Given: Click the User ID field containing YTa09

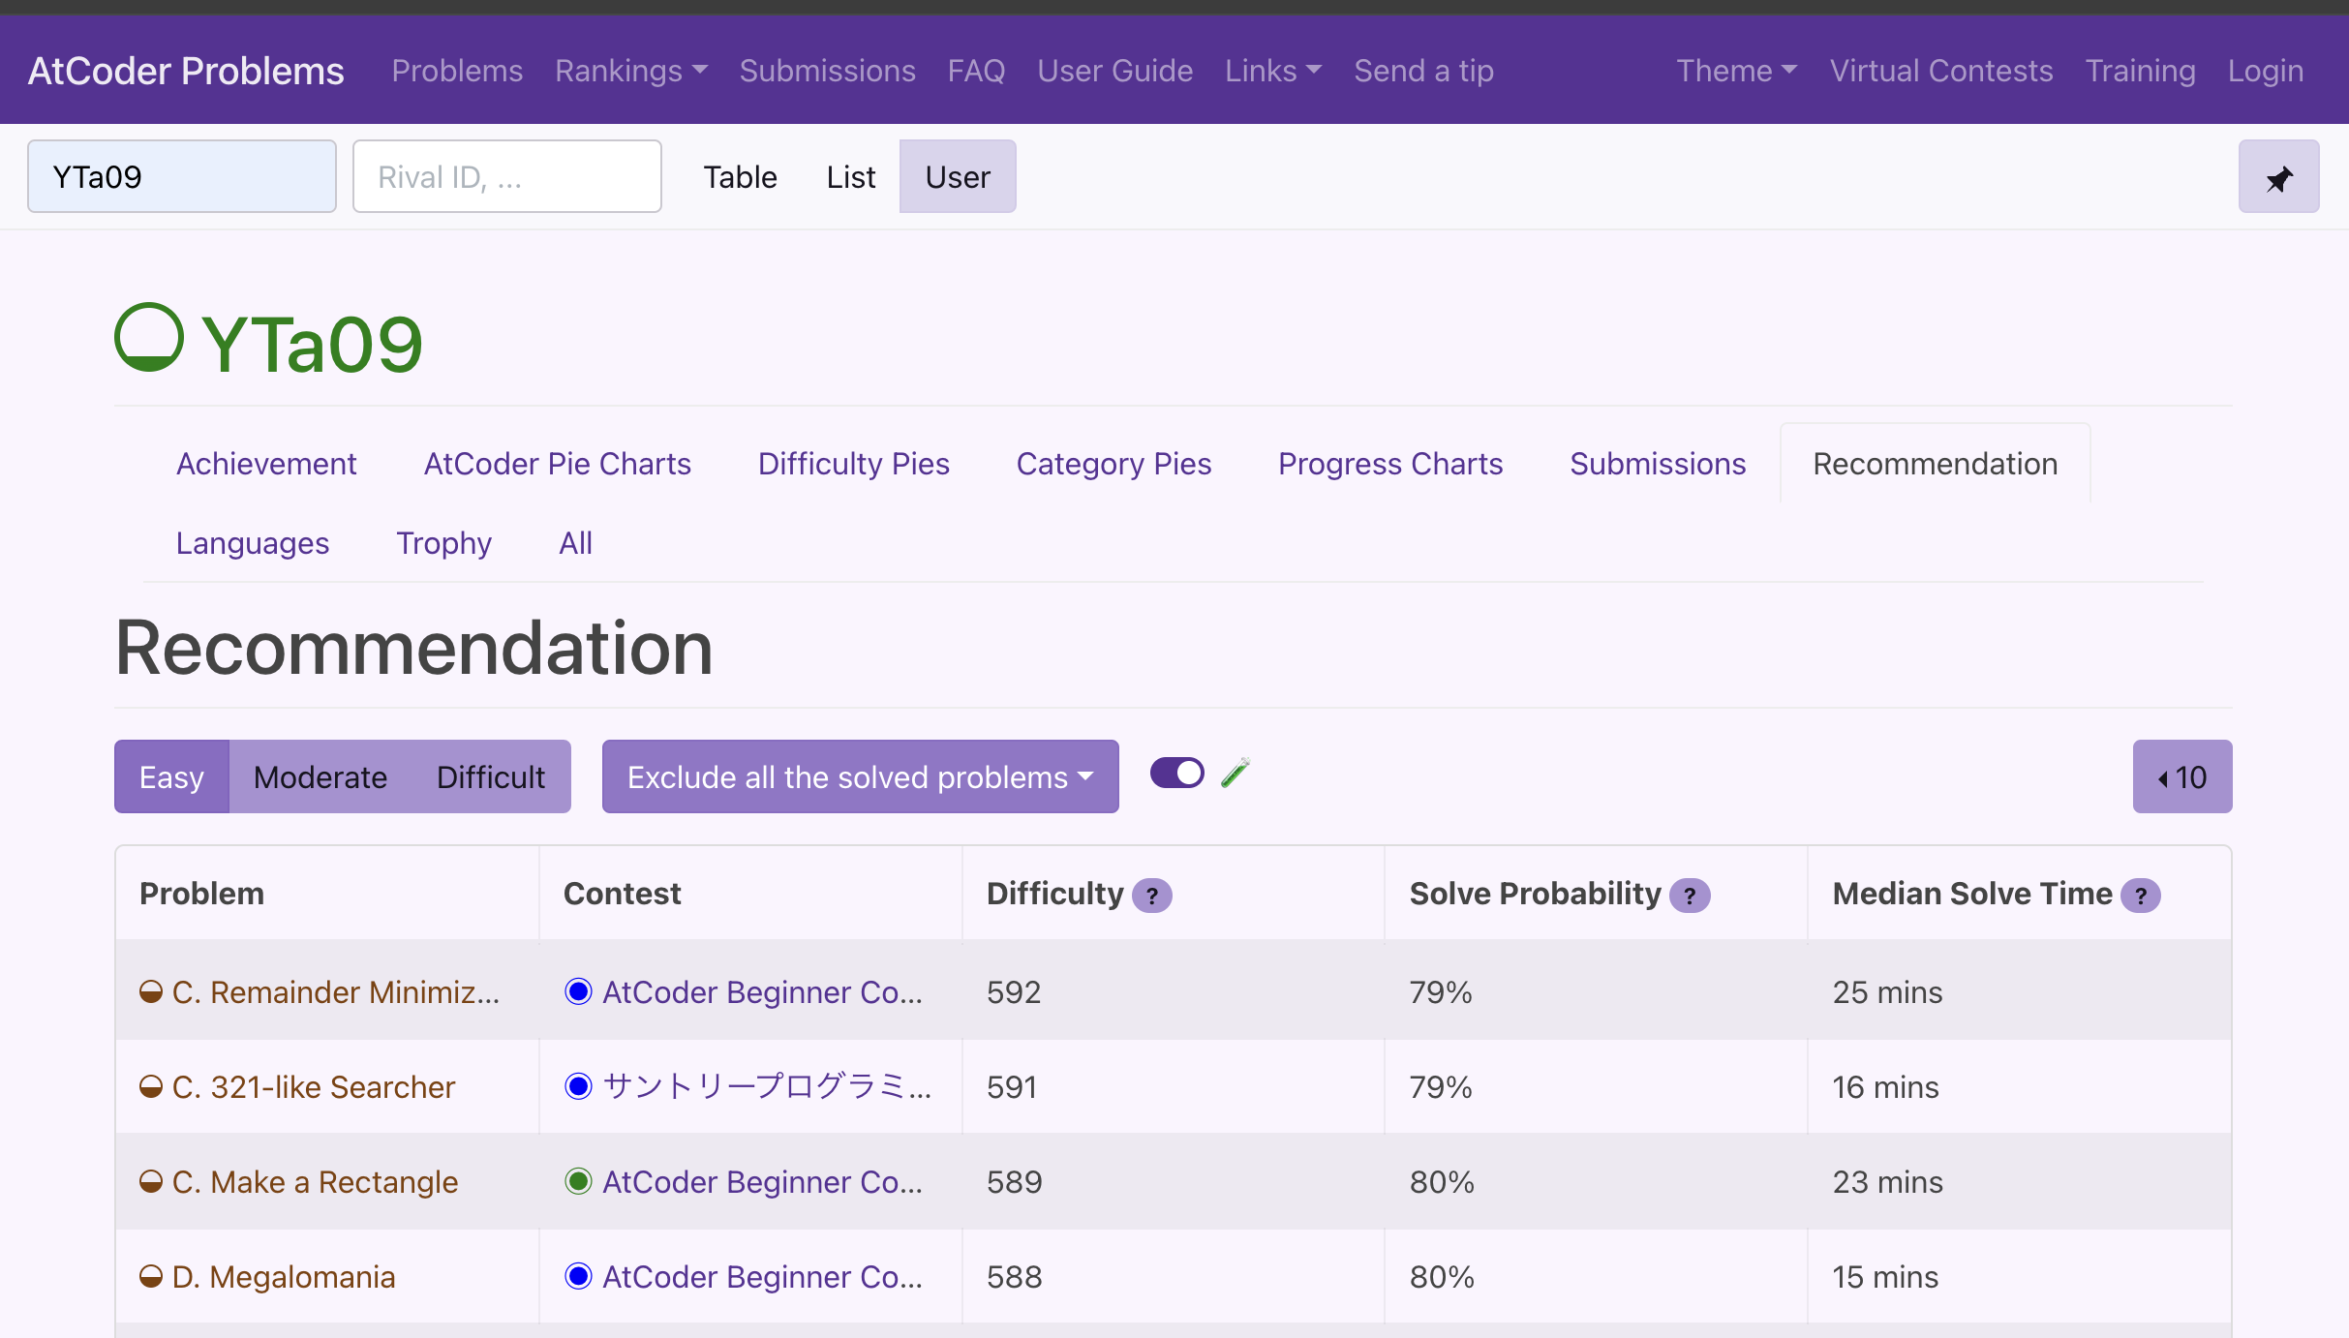Looking at the screenshot, I should pyautogui.click(x=182, y=176).
